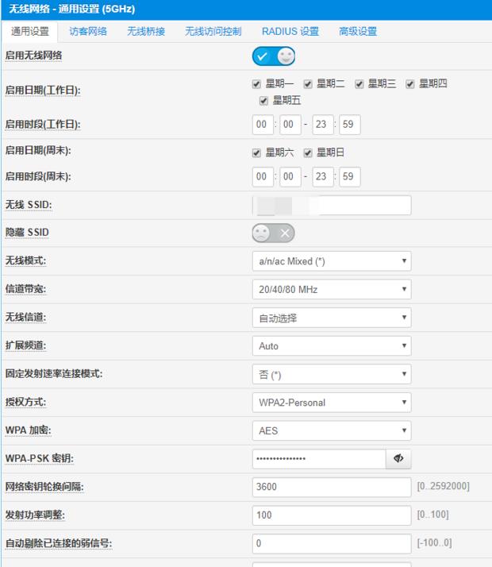Expand the 信道带宽 20/40/80 MHz dropdown
The width and height of the screenshot is (492, 567).
tap(332, 290)
